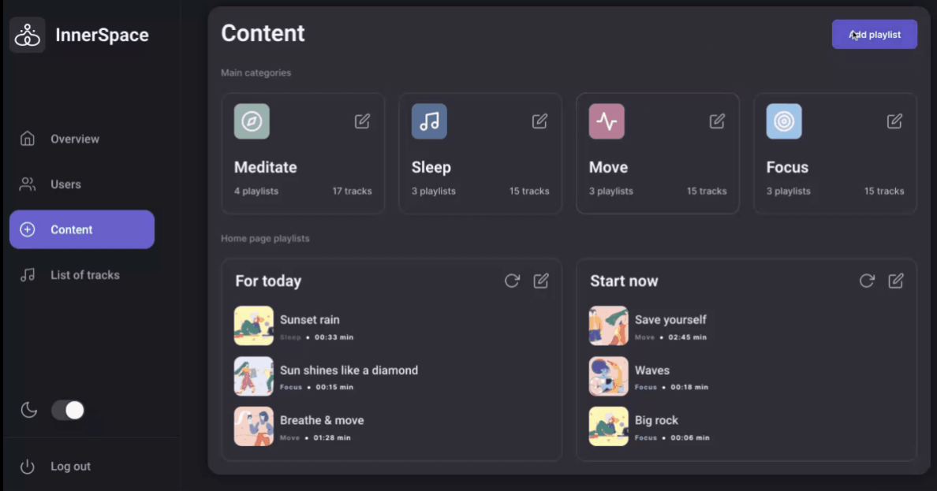Refresh the Start now playlist
The width and height of the screenshot is (937, 491).
867,281
